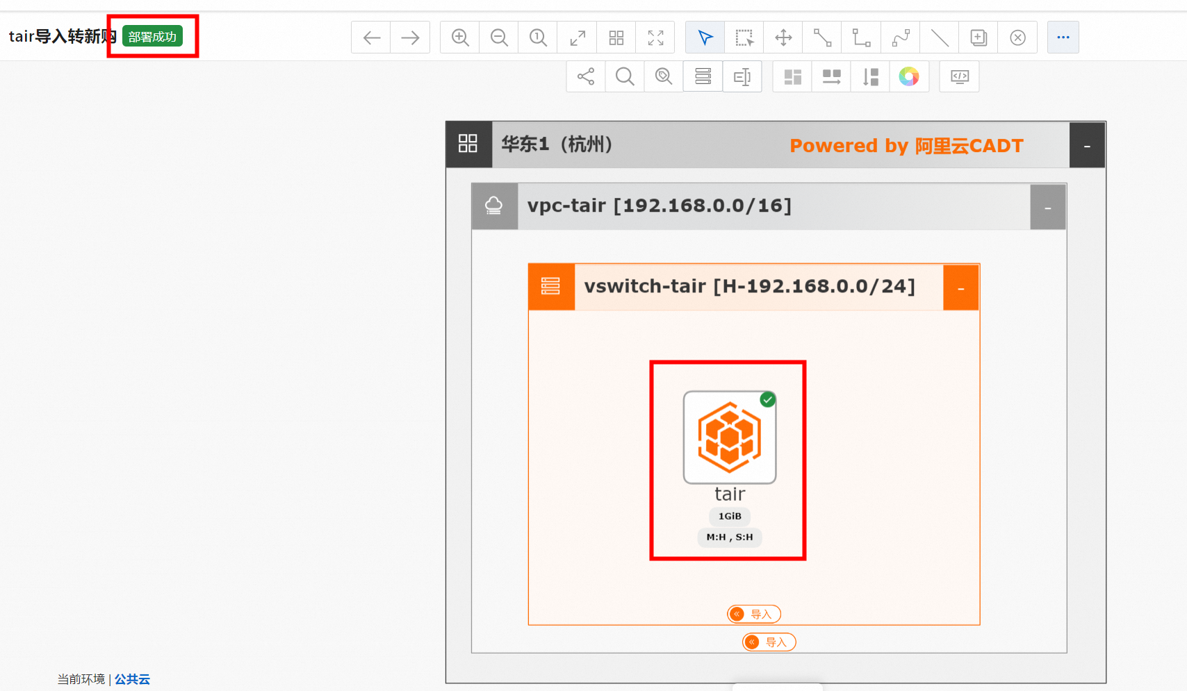Click the share nodes icon
1187x691 pixels.
586,76
